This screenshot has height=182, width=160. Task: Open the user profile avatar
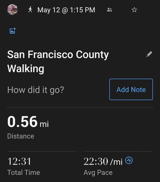(x=12, y=9)
